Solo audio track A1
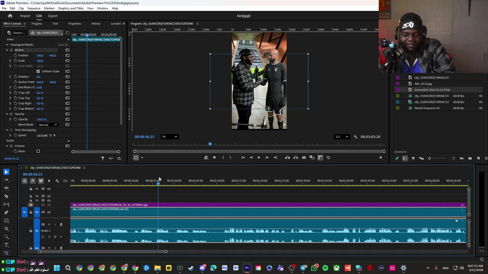Viewport: 488px width, 274px height. coord(55,225)
